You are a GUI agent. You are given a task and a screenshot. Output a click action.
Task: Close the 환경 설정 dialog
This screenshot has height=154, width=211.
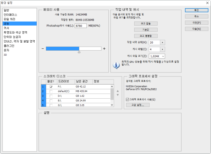click(207, 3)
